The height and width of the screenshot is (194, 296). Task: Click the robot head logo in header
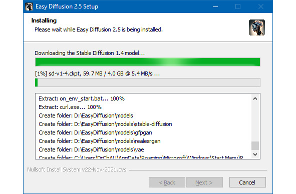(257, 27)
